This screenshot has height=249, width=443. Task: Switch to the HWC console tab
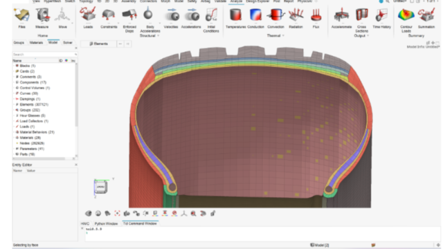click(84, 223)
